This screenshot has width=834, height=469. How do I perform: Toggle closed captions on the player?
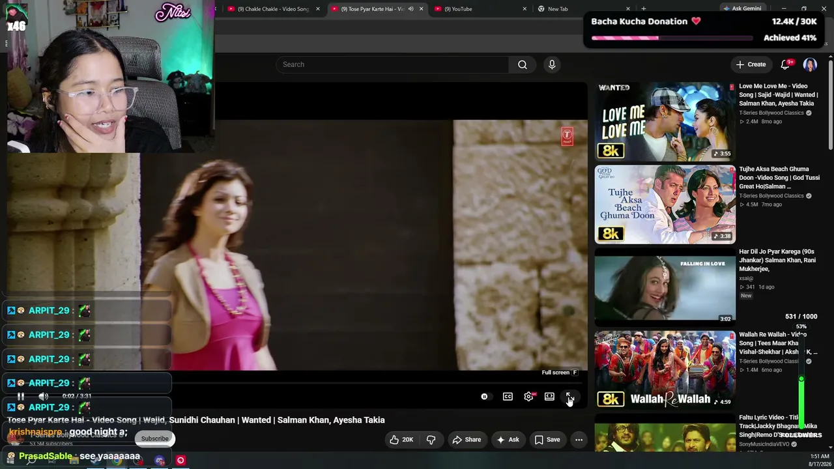(508, 397)
